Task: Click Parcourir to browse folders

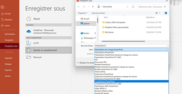Action: (48, 57)
